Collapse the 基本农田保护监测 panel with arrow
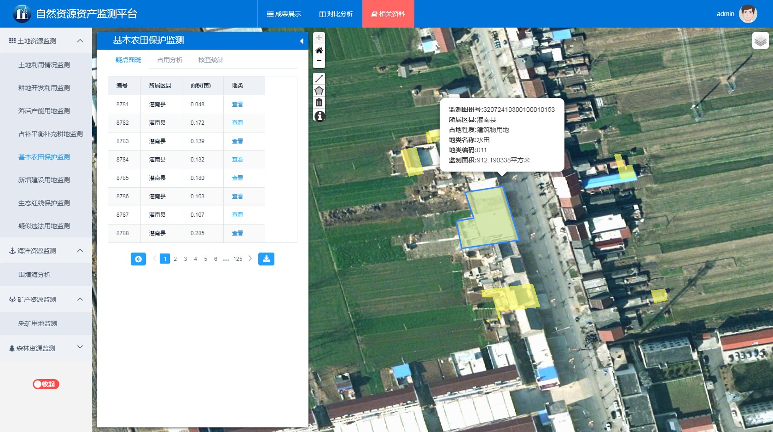The width and height of the screenshot is (773, 432). click(302, 41)
